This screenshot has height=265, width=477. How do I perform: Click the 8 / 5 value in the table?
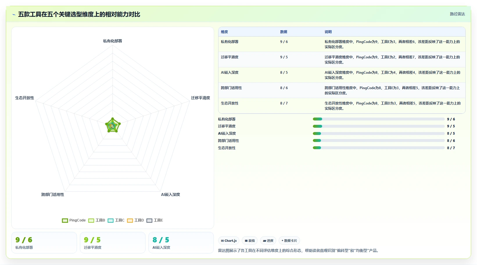click(284, 73)
